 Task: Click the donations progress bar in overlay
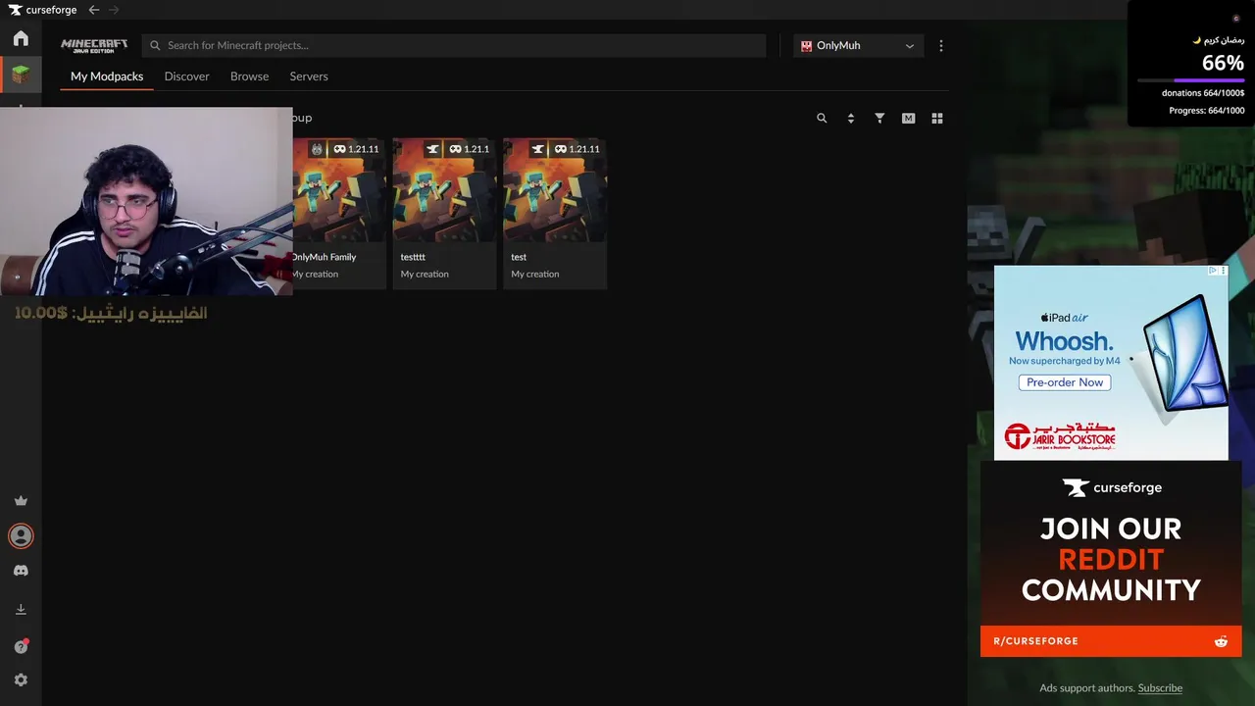click(1191, 80)
